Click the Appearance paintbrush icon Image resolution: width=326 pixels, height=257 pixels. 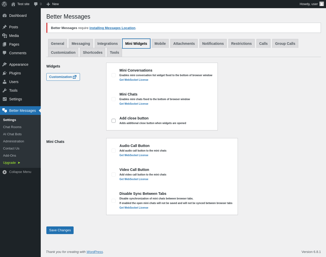[5, 64]
